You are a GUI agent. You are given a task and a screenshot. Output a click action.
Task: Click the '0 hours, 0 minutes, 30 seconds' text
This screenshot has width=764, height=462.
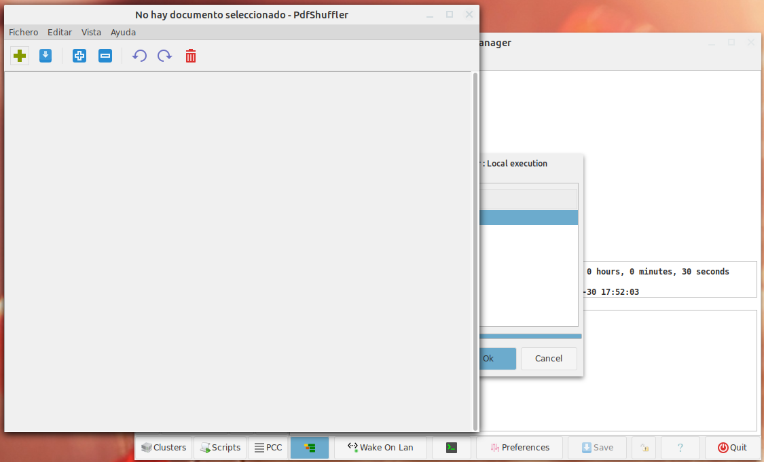pyautogui.click(x=658, y=272)
